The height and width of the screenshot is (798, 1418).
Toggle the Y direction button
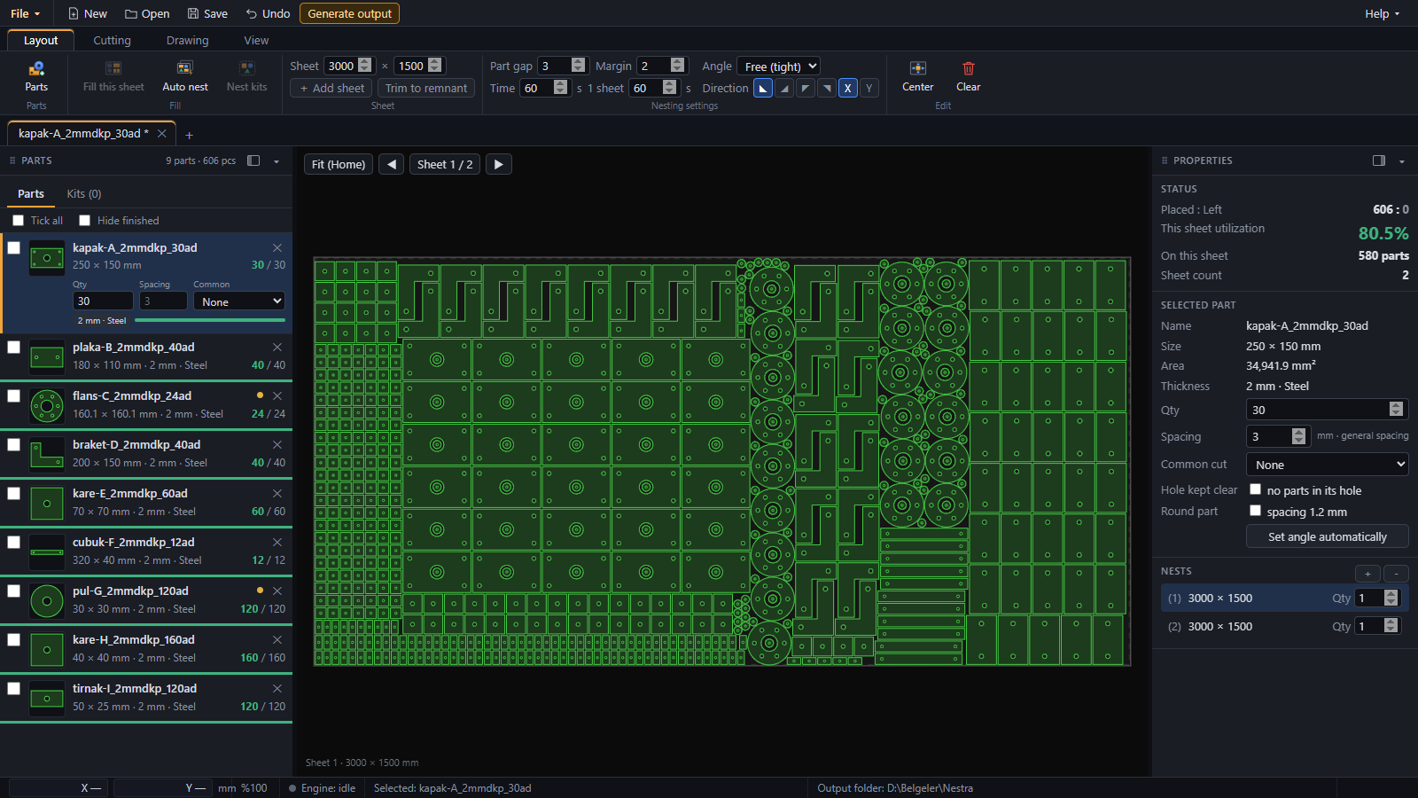(869, 89)
